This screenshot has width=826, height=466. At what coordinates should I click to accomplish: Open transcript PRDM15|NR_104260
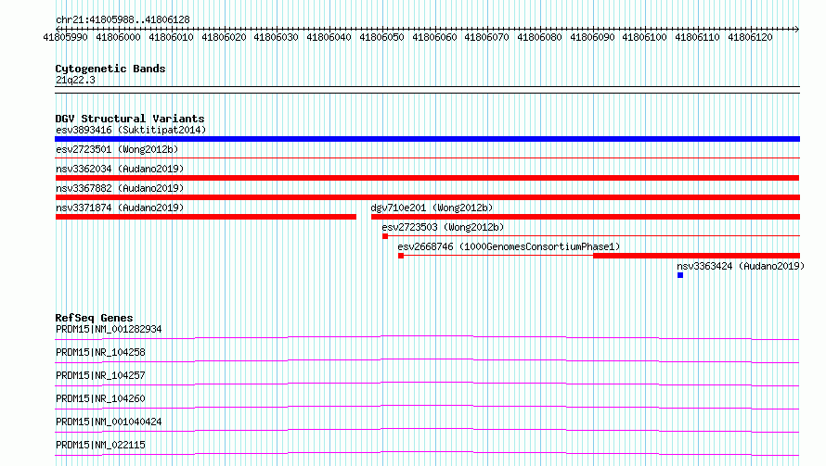point(100,398)
